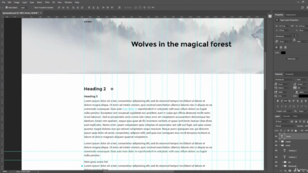Open the kerning Metrics dropdown
This screenshot has width=308, height=173.
[284, 88]
